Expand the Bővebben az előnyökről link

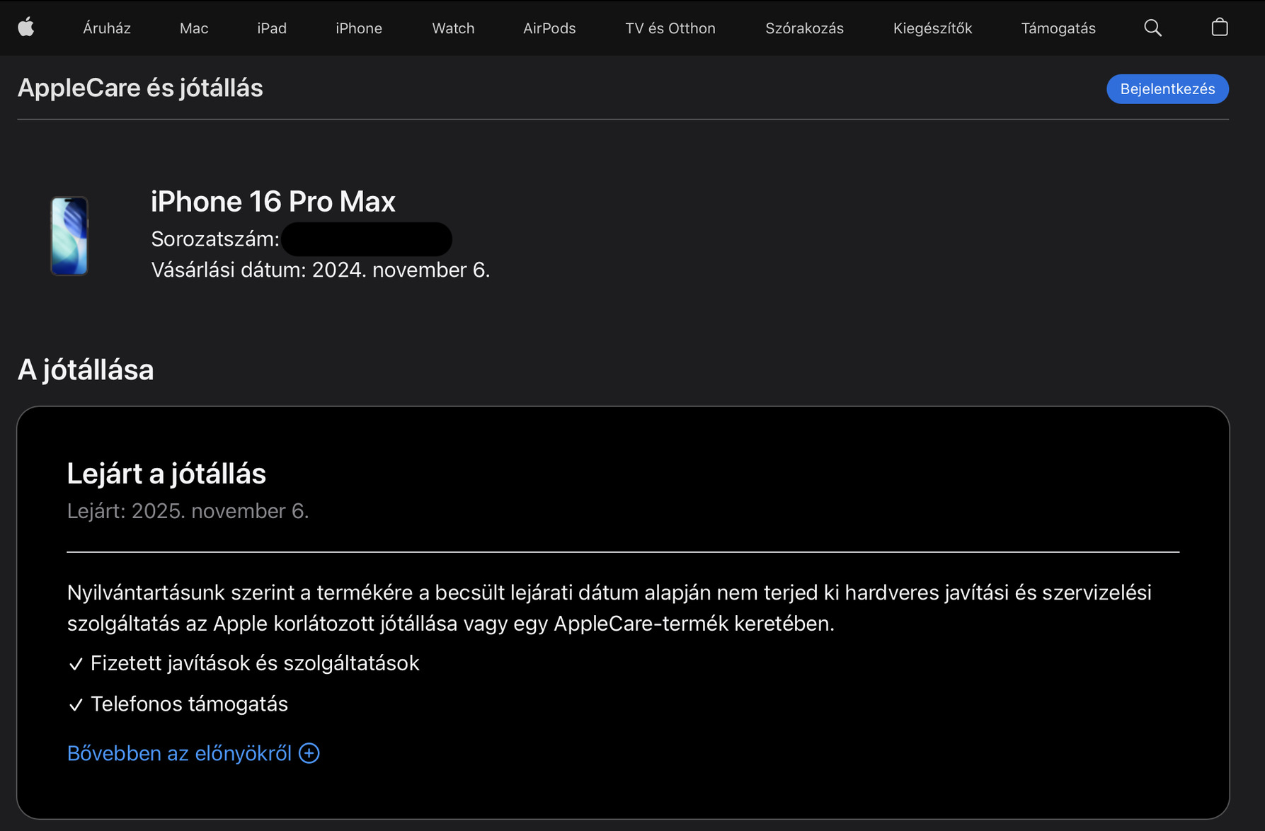(179, 753)
